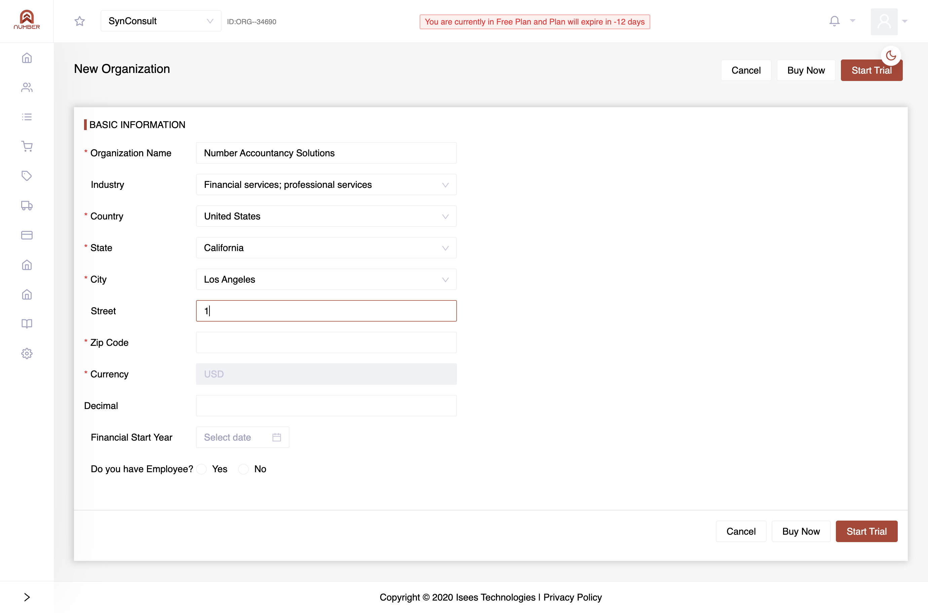The height and width of the screenshot is (613, 928).
Task: Click the Street input field
Action: point(326,311)
